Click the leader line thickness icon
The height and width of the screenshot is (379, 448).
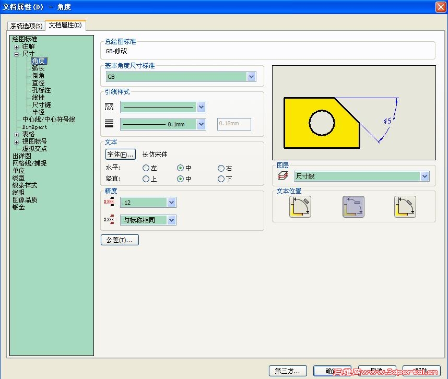tap(109, 123)
